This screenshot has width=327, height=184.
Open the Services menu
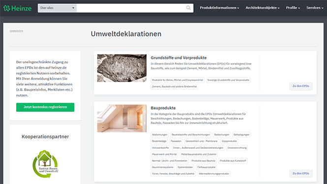point(315,8)
